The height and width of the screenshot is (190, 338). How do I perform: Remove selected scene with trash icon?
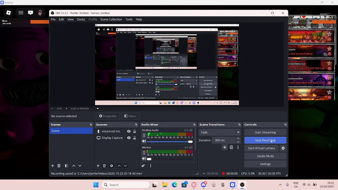click(59, 166)
